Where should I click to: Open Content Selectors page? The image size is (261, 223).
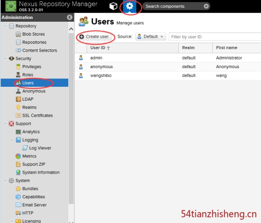click(40, 50)
